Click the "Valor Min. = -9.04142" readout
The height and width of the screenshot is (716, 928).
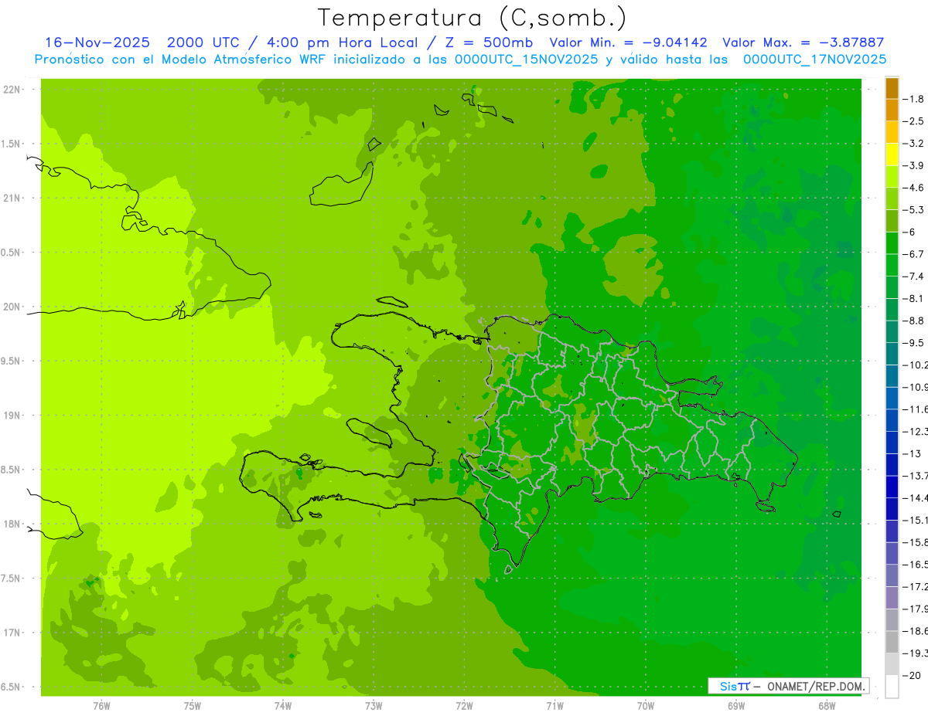tap(628, 42)
